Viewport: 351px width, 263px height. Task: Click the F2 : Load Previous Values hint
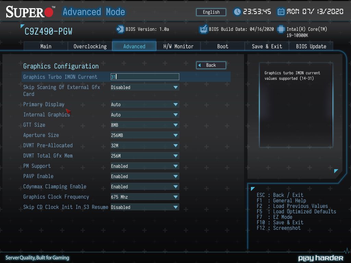click(292, 206)
